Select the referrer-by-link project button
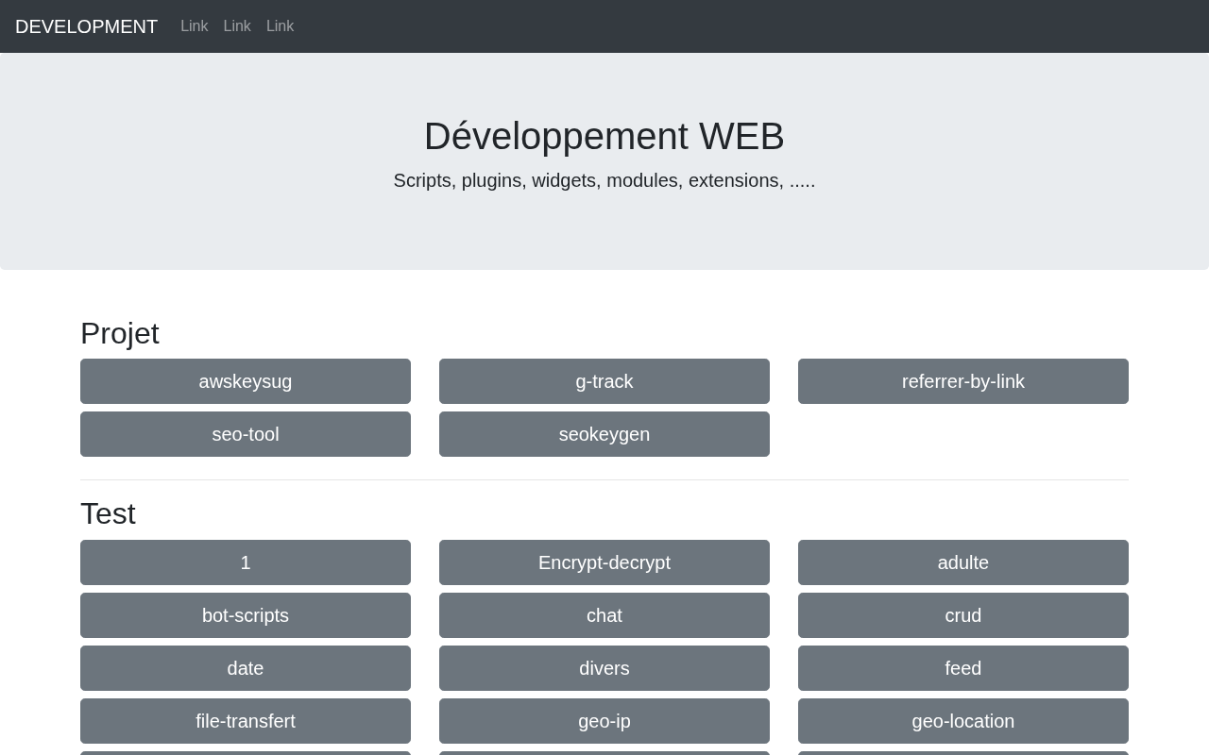 tap(963, 381)
